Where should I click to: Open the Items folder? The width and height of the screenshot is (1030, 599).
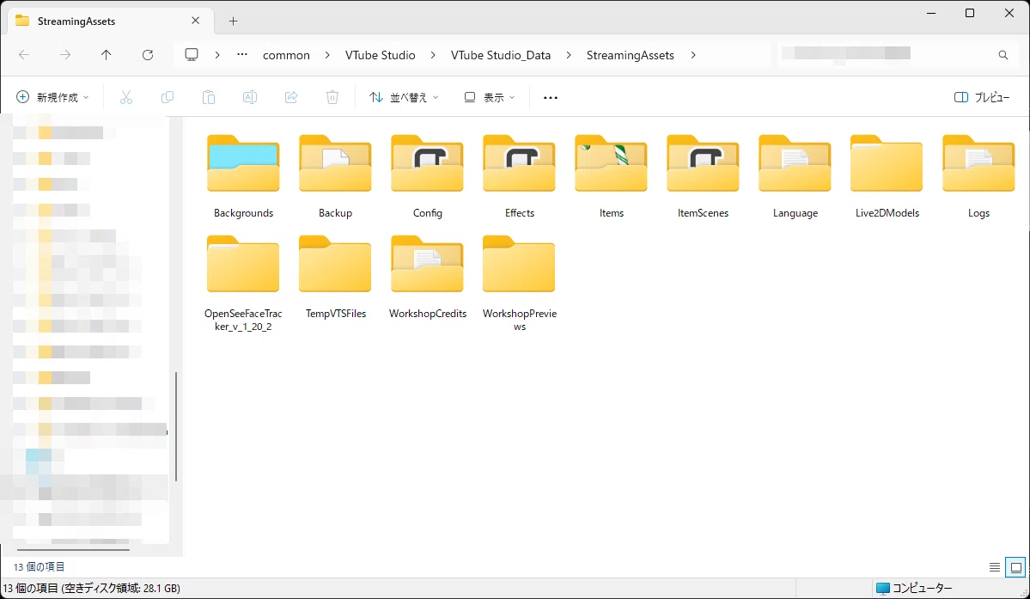611,177
